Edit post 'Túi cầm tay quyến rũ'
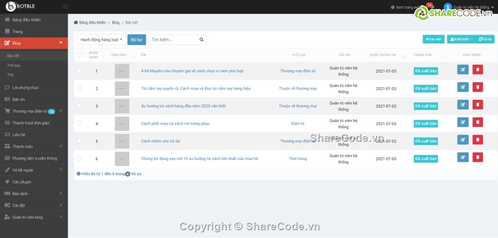This screenshot has width=498, height=238. point(463,87)
